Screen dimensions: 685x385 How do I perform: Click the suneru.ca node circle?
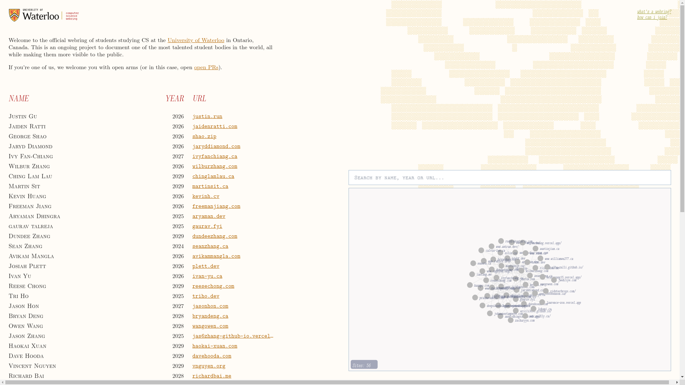[473, 263]
